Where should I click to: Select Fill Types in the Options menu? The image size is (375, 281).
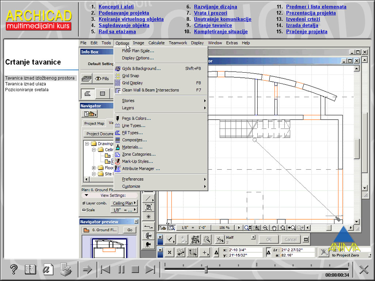[x=132, y=132]
